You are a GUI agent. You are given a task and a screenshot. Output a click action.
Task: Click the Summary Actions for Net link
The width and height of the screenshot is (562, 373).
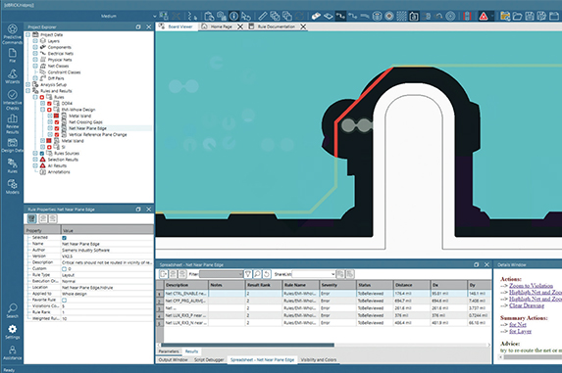(x=518, y=324)
